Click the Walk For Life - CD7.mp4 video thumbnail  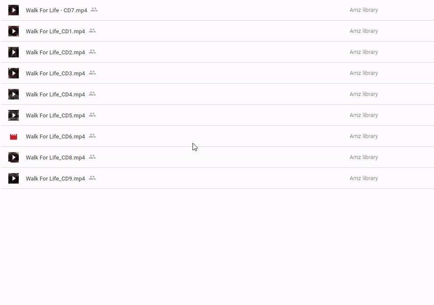point(14,10)
